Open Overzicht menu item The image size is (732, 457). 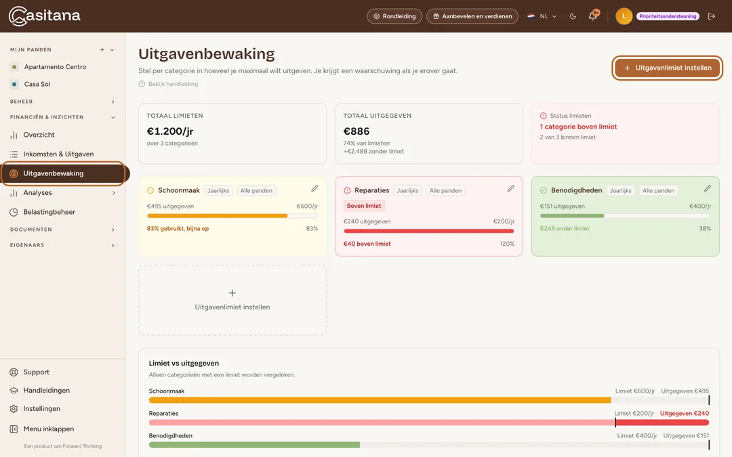(39, 135)
